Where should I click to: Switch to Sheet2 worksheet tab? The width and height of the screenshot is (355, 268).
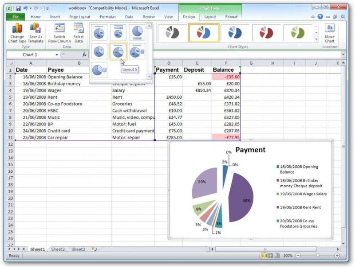[x=57, y=249]
